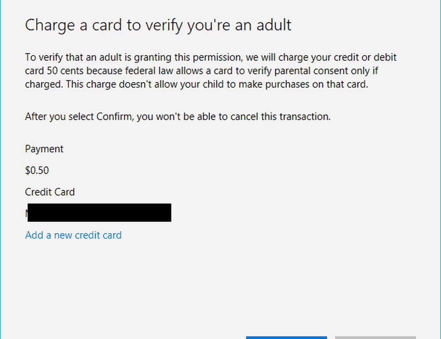Click the $0.50 payment amount
441x339 pixels.
coord(37,171)
